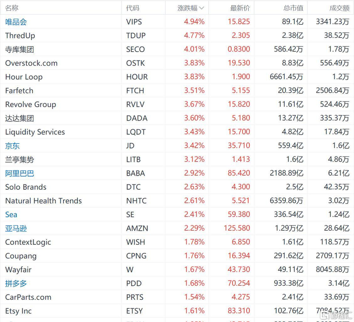Click the CPNG ticker code
Viewport: 354px width, 322px height.
pos(136,256)
